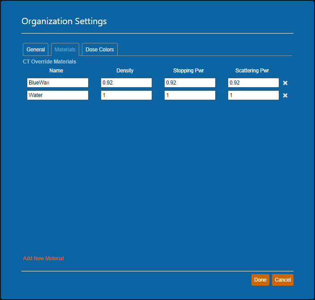Open the Dose Colors tab
This screenshot has height=300, width=315.
(100, 50)
